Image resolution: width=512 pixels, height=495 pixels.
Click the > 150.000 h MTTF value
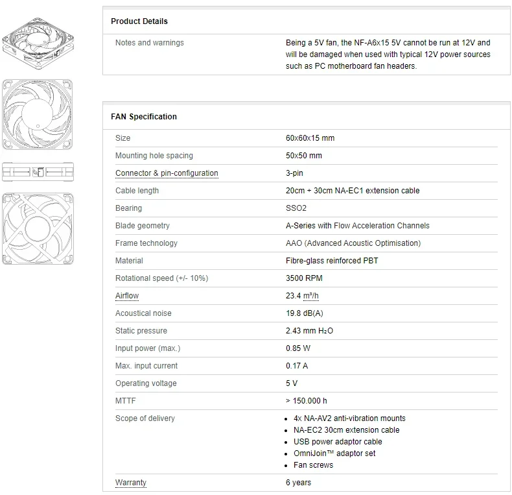(307, 401)
